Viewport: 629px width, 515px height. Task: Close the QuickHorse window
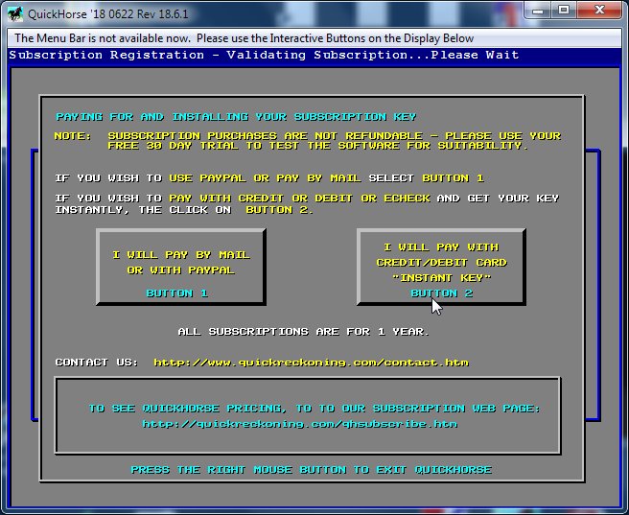[599, 11]
